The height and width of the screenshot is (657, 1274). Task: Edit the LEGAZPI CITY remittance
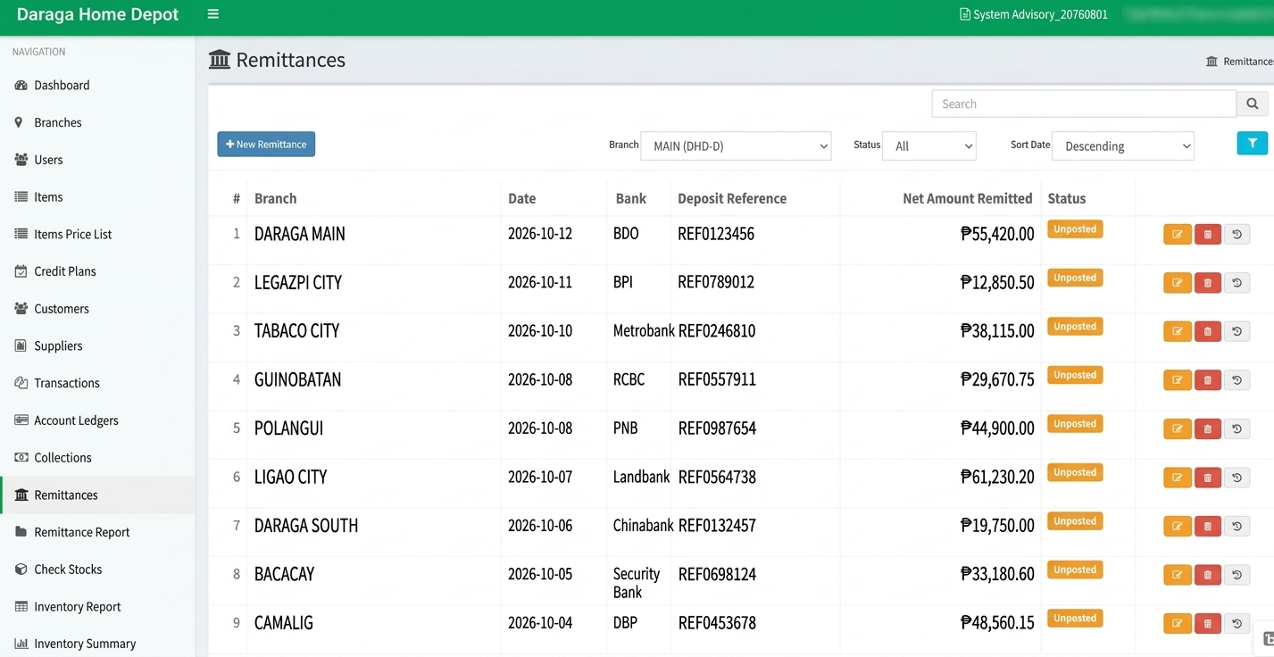[1178, 283]
